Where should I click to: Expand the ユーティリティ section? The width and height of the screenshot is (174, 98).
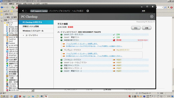[x=36, y=35]
